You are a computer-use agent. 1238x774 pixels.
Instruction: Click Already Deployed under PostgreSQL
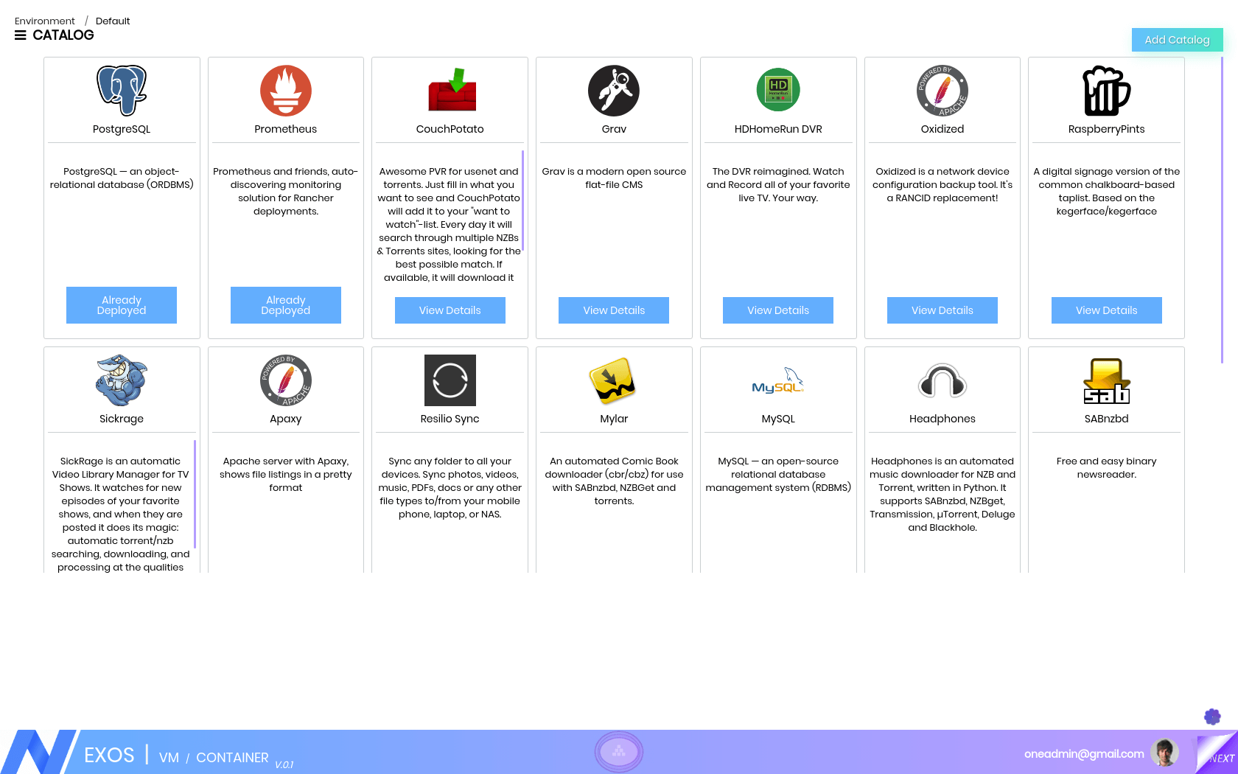coord(122,305)
